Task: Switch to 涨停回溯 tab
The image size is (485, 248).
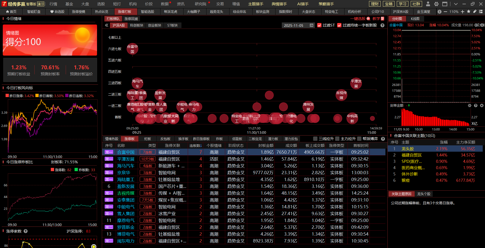Action: tap(131, 19)
